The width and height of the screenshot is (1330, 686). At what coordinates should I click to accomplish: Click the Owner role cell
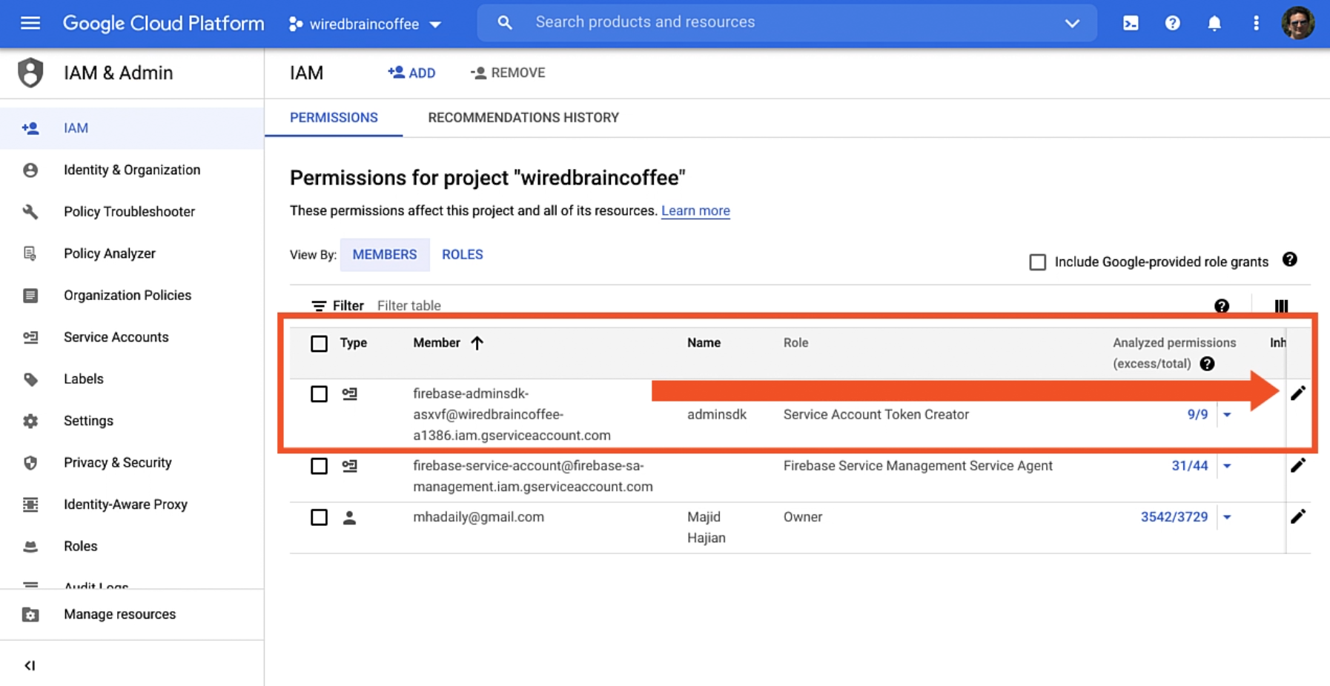803,517
